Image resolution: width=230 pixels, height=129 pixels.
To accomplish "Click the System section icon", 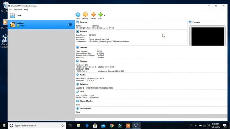I will pos(78,32).
